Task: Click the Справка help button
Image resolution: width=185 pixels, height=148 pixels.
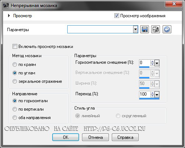Action: coord(125,137)
